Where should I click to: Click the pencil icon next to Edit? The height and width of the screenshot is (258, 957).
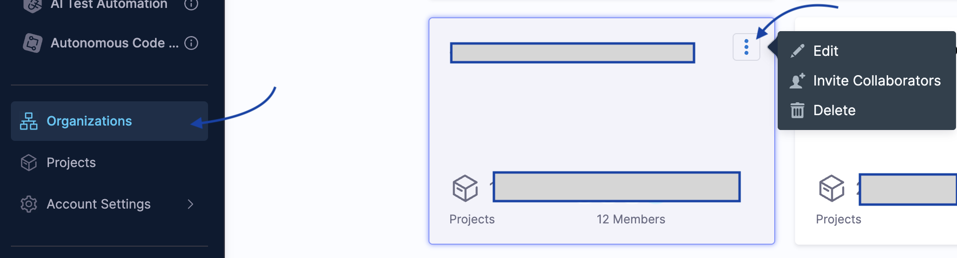point(797,51)
